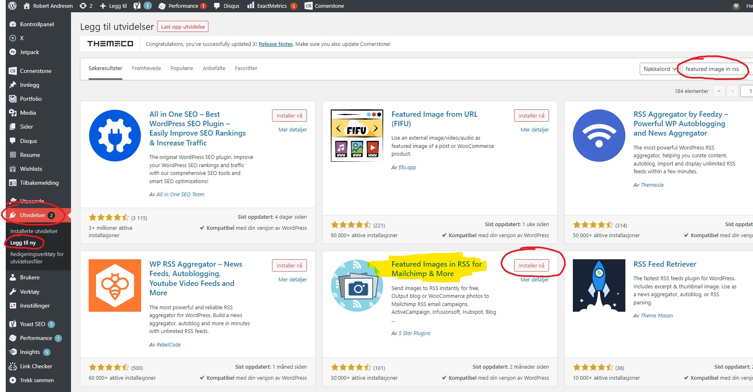Click the All in One SEO plugin thumbnail
753x392 pixels.
coord(115,136)
